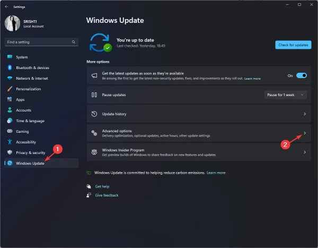This screenshot has width=318, height=248.
Task: Click the Windows Insider Program icon
Action: pyautogui.click(x=94, y=152)
